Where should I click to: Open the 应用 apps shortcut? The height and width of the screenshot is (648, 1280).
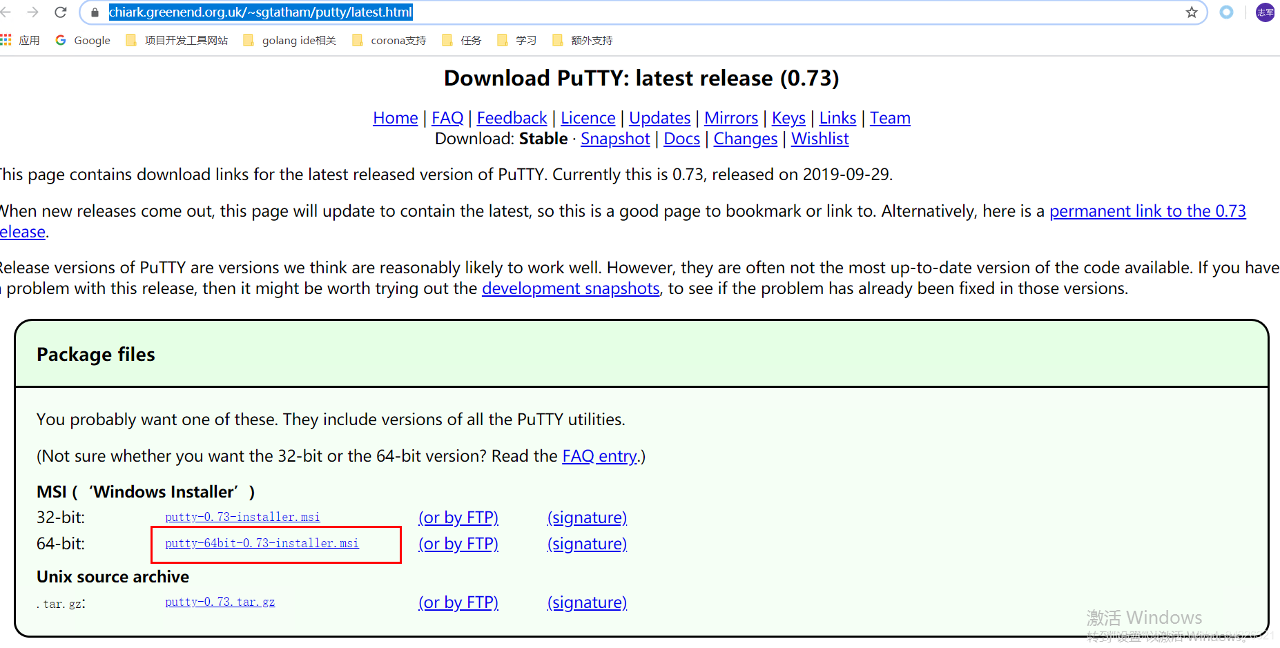coord(20,40)
